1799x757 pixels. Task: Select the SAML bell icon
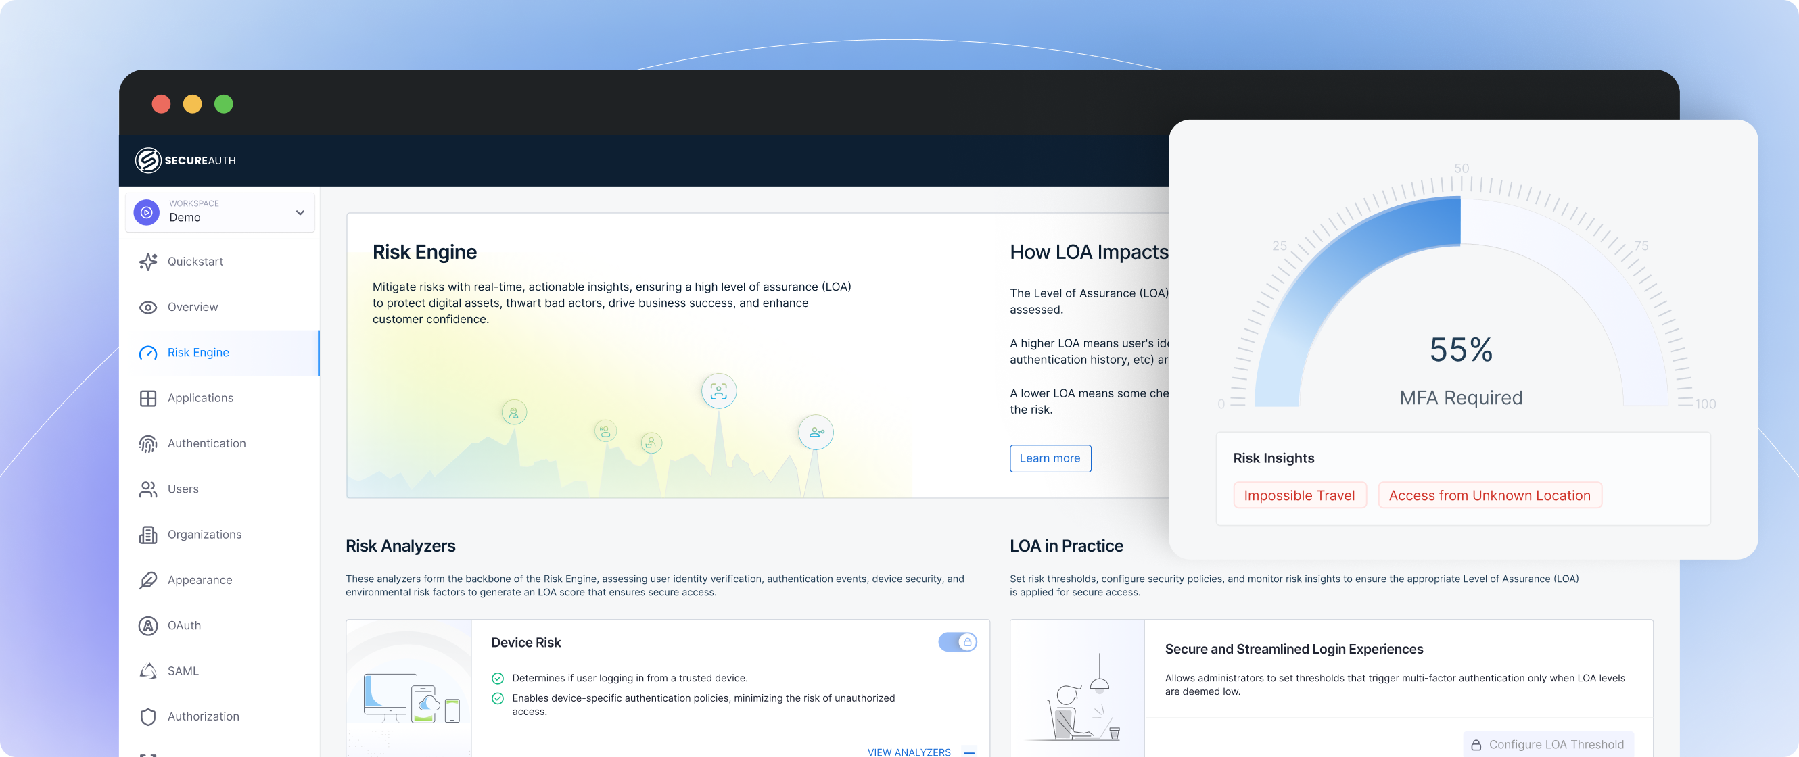click(x=148, y=670)
